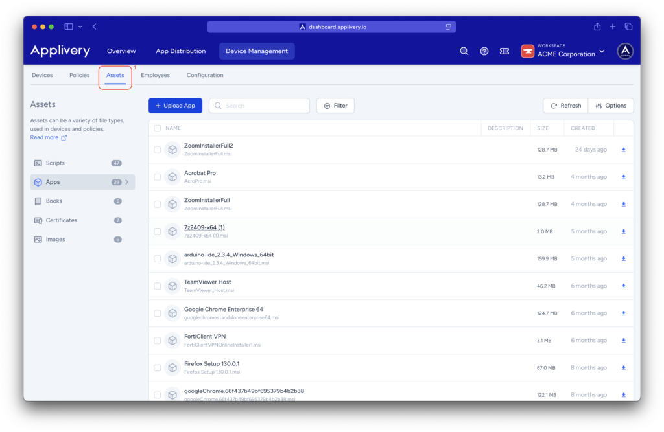Download Firefox Setup 130.0.1 via download icon
Screen dimensions: 664x432
[624, 368]
